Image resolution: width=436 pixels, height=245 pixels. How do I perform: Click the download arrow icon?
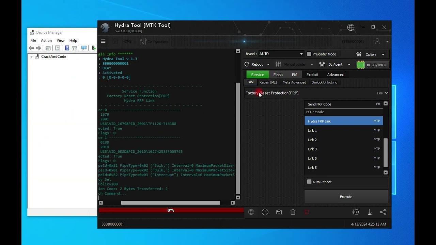point(370,212)
